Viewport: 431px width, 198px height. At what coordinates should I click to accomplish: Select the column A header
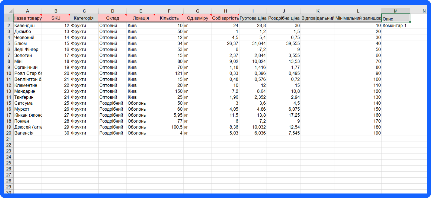coord(28,11)
